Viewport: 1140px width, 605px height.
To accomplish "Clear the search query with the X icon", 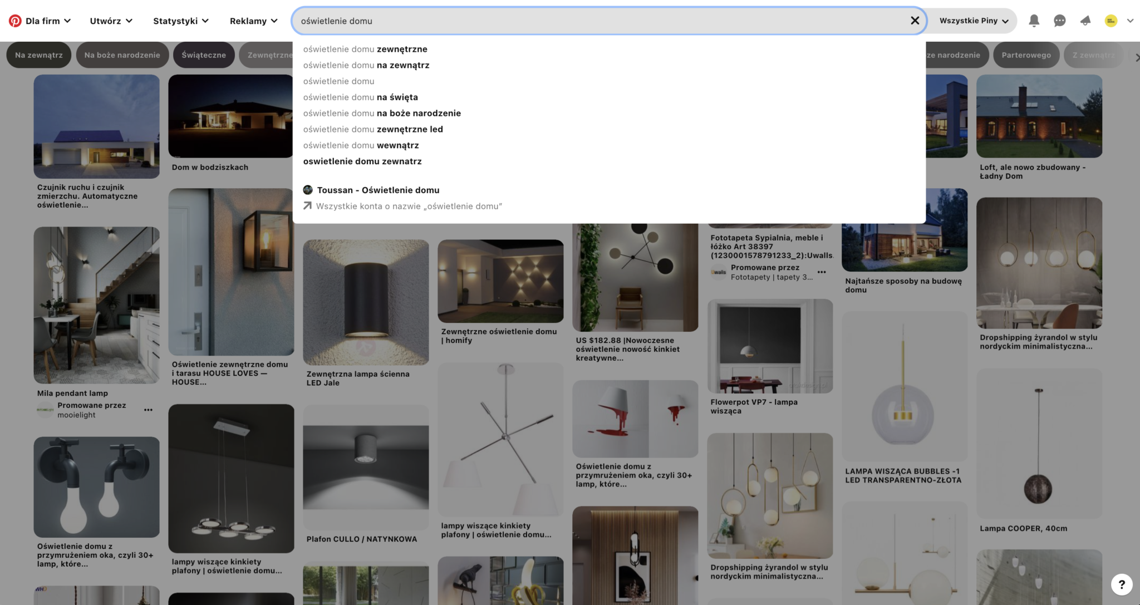I will click(x=915, y=21).
